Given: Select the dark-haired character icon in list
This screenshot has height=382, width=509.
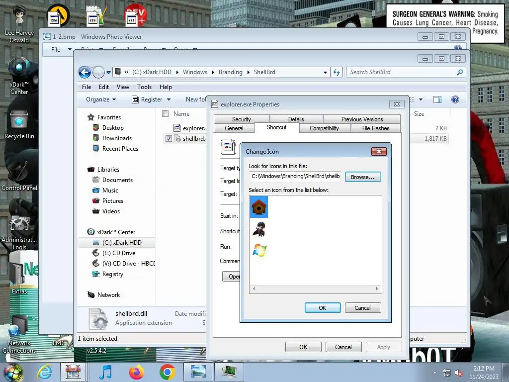Looking at the screenshot, I should point(259,229).
